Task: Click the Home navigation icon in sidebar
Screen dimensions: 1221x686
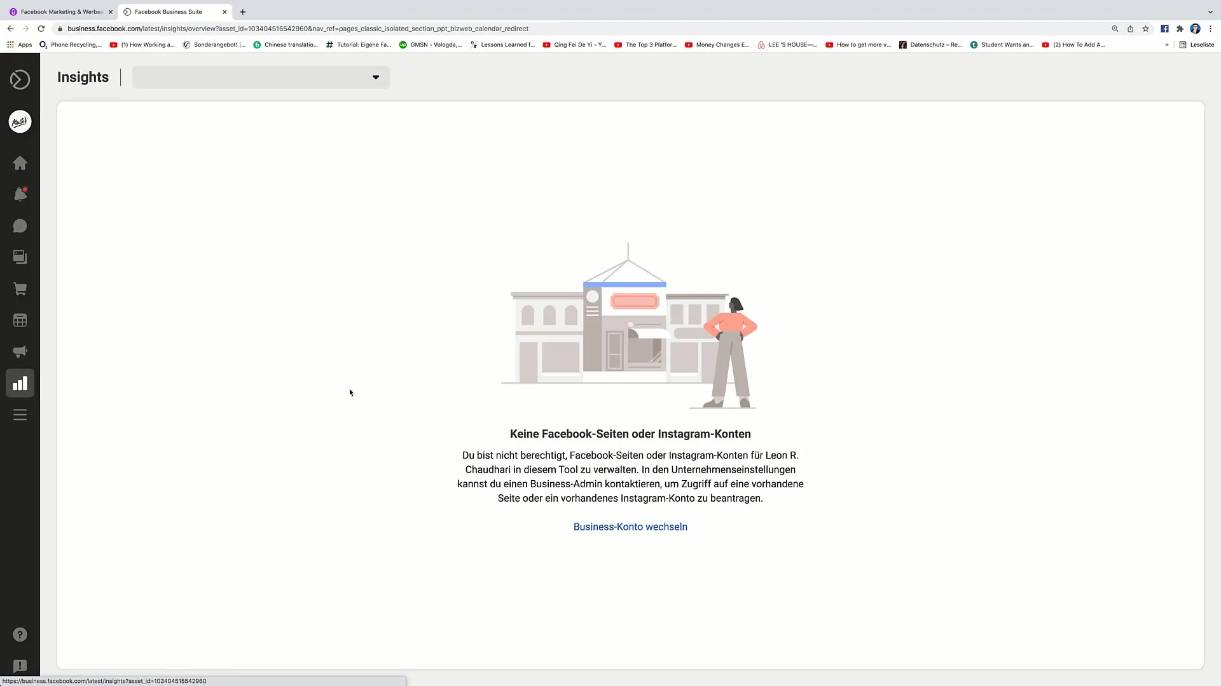Action: click(x=19, y=163)
